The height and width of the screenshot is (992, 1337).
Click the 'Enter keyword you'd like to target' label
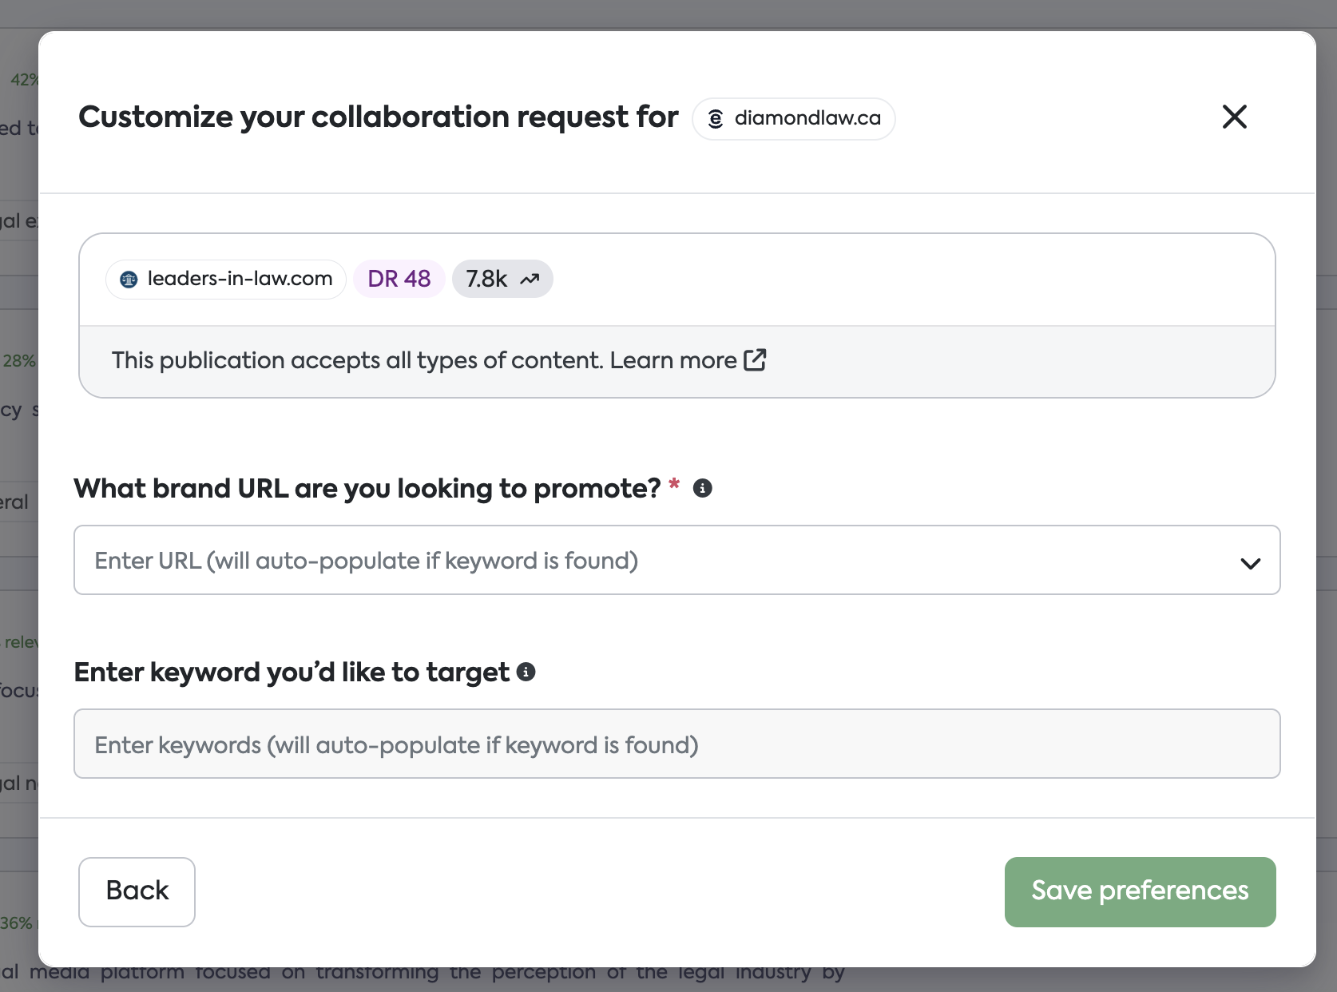tap(292, 673)
